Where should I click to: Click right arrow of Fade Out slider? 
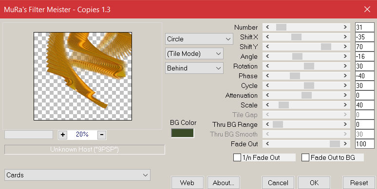[345, 144]
